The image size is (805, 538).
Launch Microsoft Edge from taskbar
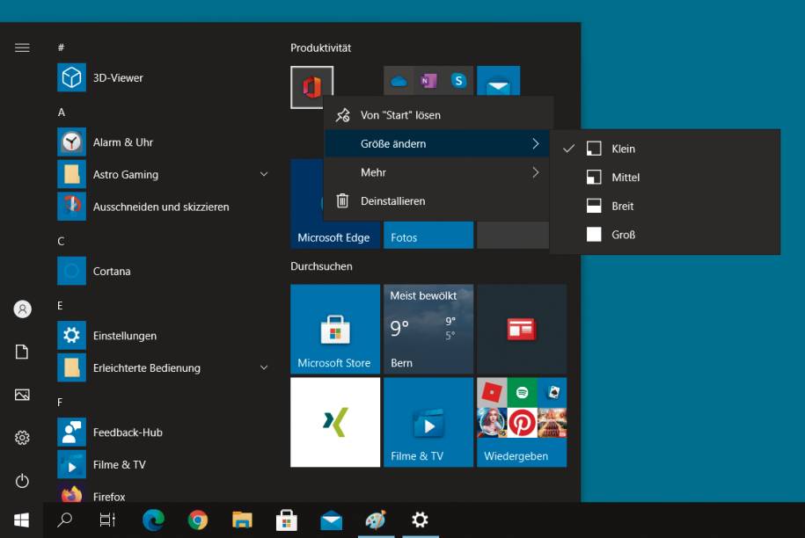[x=153, y=520]
